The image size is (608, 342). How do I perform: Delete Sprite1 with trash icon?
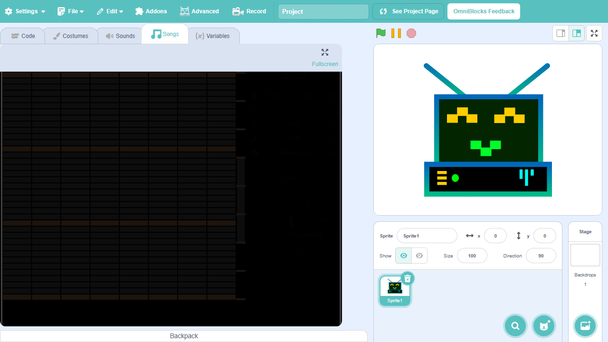408,278
